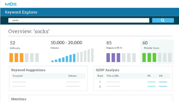The width and height of the screenshot is (179, 102).
Task: Click the Priority Score value 60
Action: coord(145,43)
